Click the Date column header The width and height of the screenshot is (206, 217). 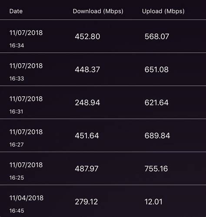(16, 11)
